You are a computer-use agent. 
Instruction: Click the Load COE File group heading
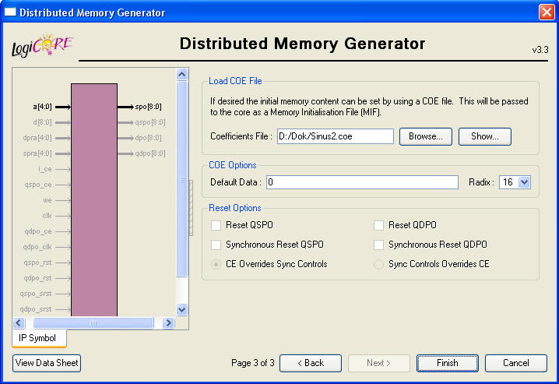click(235, 81)
